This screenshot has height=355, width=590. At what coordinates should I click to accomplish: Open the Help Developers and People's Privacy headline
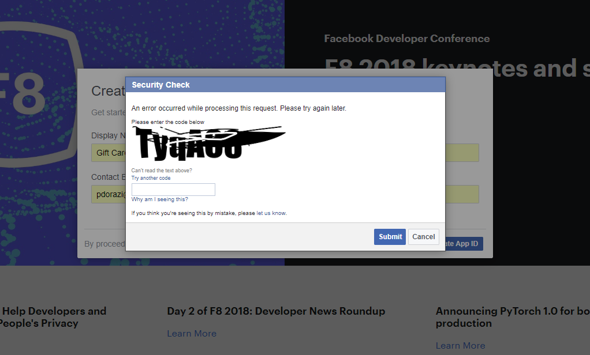pyautogui.click(x=53, y=317)
